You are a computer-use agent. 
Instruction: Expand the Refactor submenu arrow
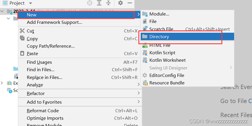tap(138, 93)
